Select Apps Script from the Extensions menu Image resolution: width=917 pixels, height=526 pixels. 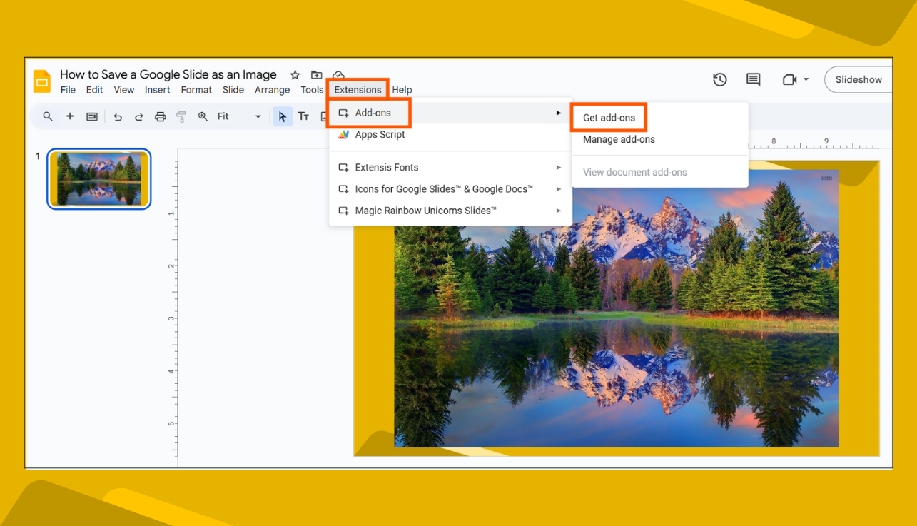[380, 134]
